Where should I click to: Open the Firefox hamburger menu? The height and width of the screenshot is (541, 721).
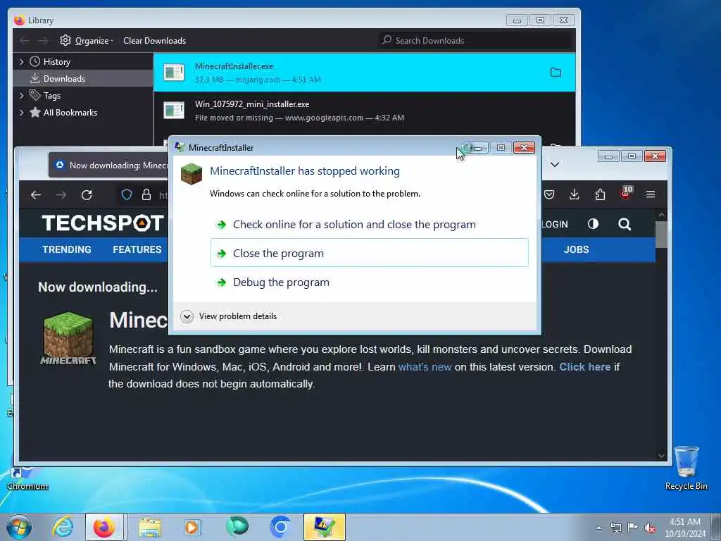tap(650, 194)
